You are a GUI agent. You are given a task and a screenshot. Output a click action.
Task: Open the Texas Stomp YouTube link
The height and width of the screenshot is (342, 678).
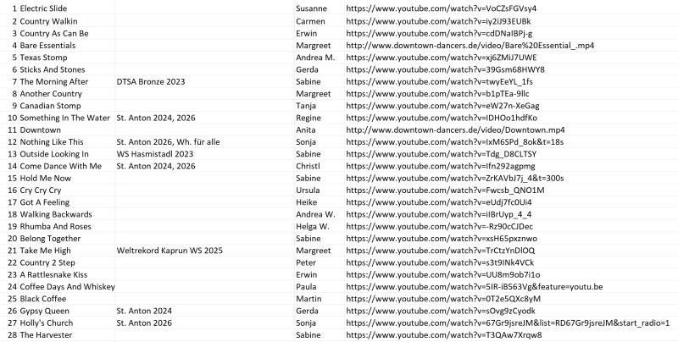point(441,58)
